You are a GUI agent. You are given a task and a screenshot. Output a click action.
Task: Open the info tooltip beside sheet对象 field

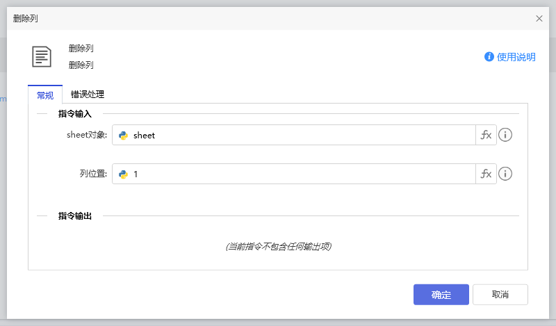click(x=506, y=135)
